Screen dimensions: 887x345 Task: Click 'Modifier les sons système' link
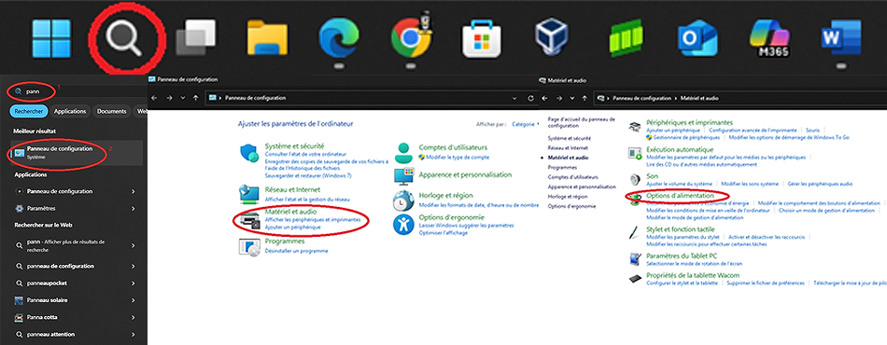pyautogui.click(x=750, y=184)
